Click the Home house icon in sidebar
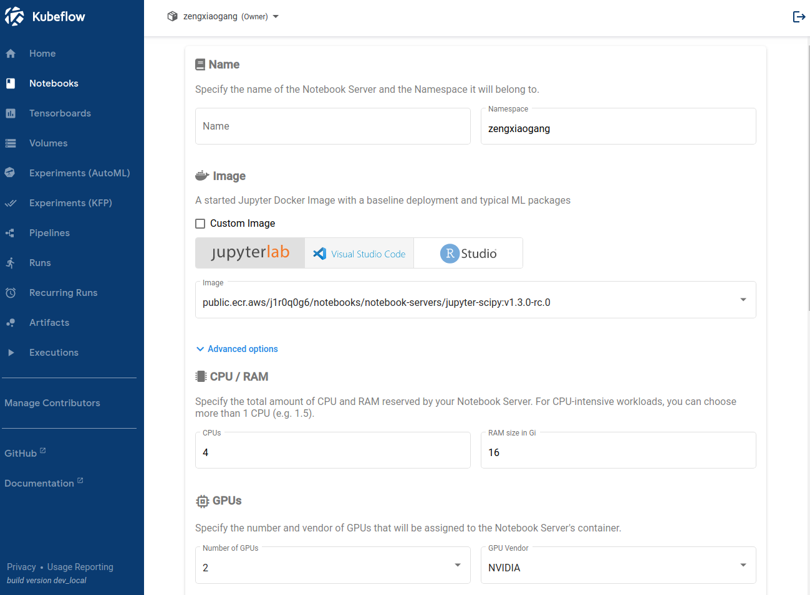The width and height of the screenshot is (810, 595). click(x=11, y=54)
